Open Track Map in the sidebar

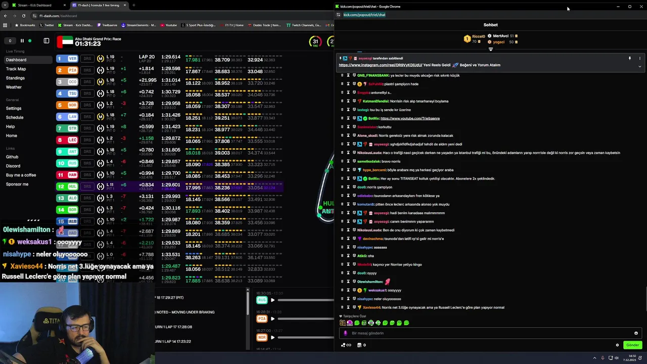[16, 69]
